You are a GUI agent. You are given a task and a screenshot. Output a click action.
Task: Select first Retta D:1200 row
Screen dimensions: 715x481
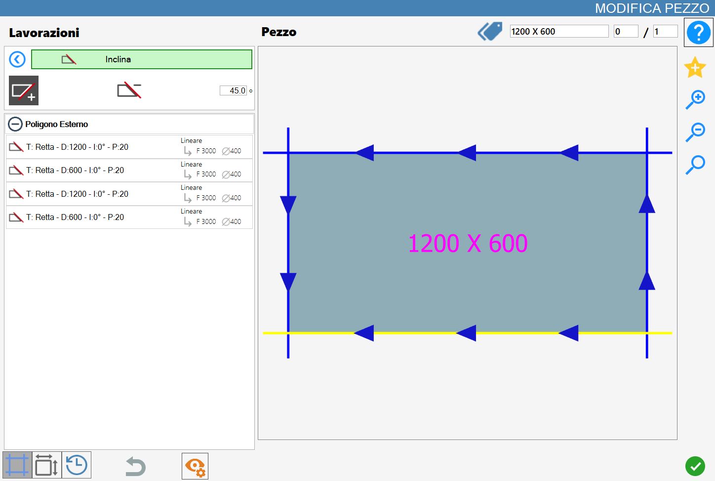coord(129,147)
